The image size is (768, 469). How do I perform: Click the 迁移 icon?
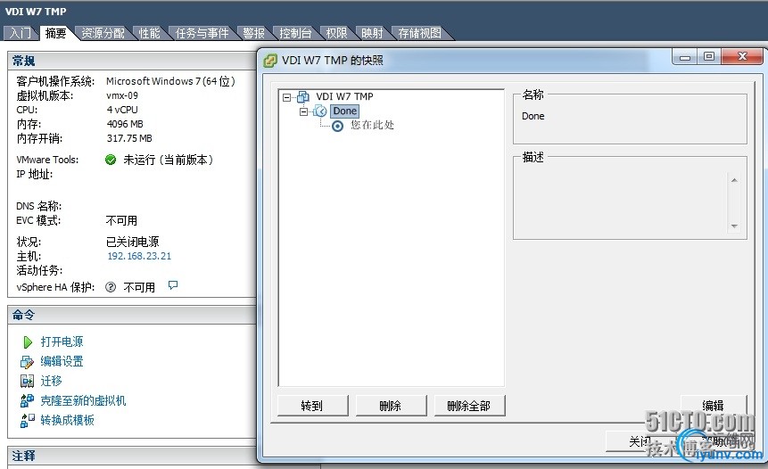point(27,381)
